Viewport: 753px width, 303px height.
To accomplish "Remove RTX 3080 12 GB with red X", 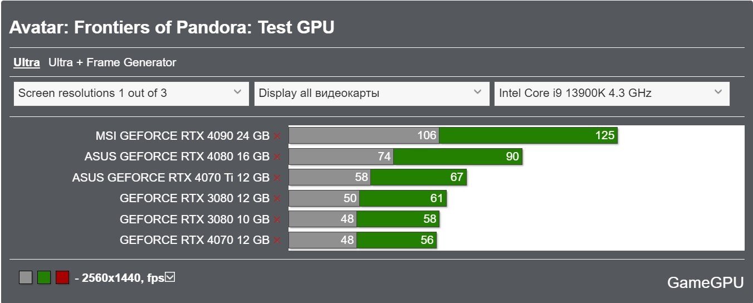I will [277, 198].
